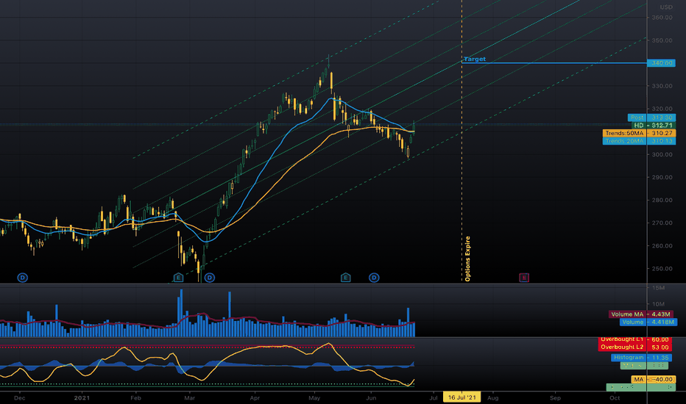
Task: Click the Volume MA 4.43M label
Action: (x=641, y=314)
